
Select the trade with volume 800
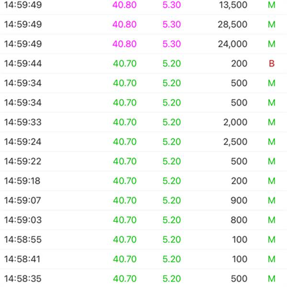(x=239, y=221)
